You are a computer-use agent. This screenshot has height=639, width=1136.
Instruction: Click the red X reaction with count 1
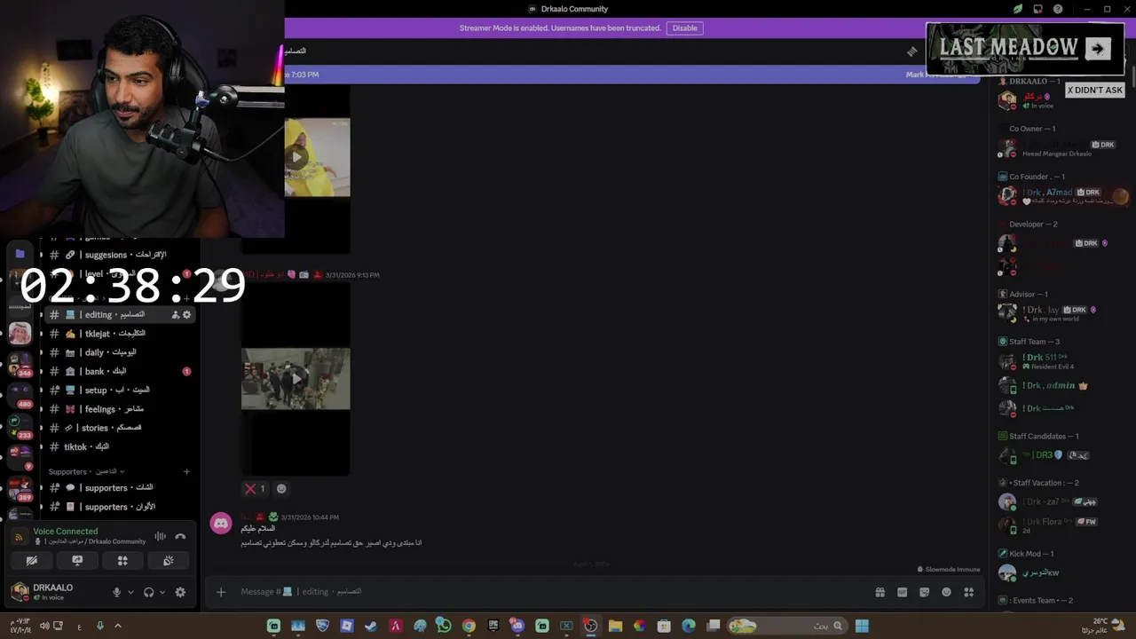256,488
